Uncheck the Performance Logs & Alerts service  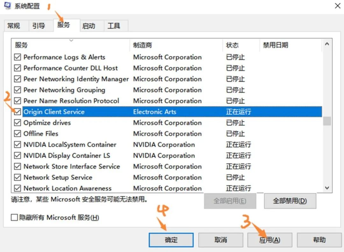[18, 57]
